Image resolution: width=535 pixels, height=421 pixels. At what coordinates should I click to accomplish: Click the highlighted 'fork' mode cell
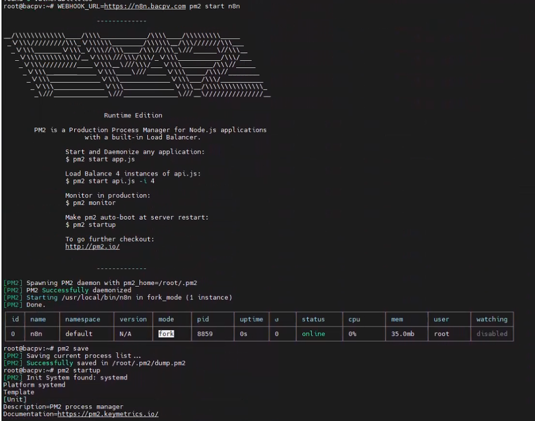[x=166, y=334]
